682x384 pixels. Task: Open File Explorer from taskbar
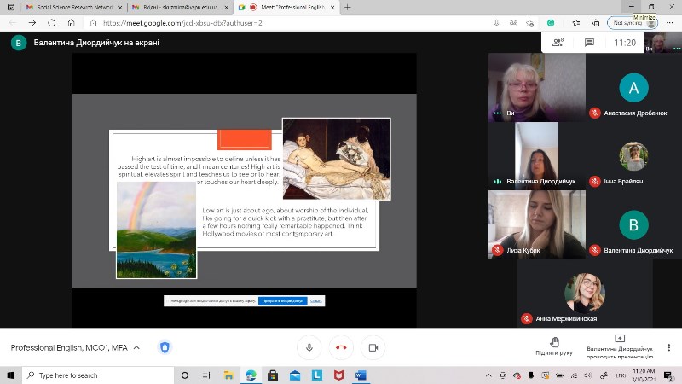pyautogui.click(x=228, y=375)
